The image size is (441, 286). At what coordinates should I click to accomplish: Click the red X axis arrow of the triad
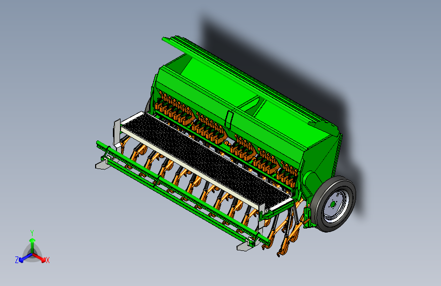(39, 258)
